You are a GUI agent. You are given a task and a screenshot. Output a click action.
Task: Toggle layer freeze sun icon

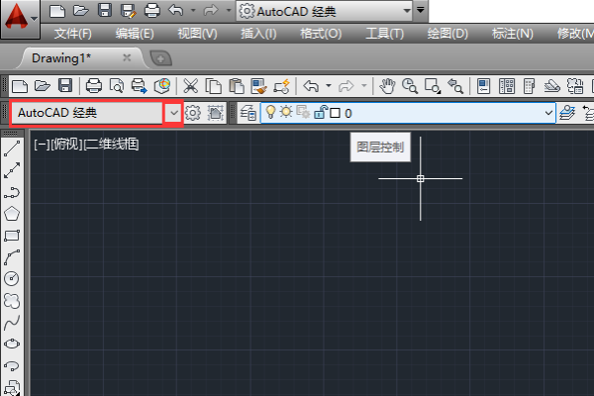click(x=285, y=113)
